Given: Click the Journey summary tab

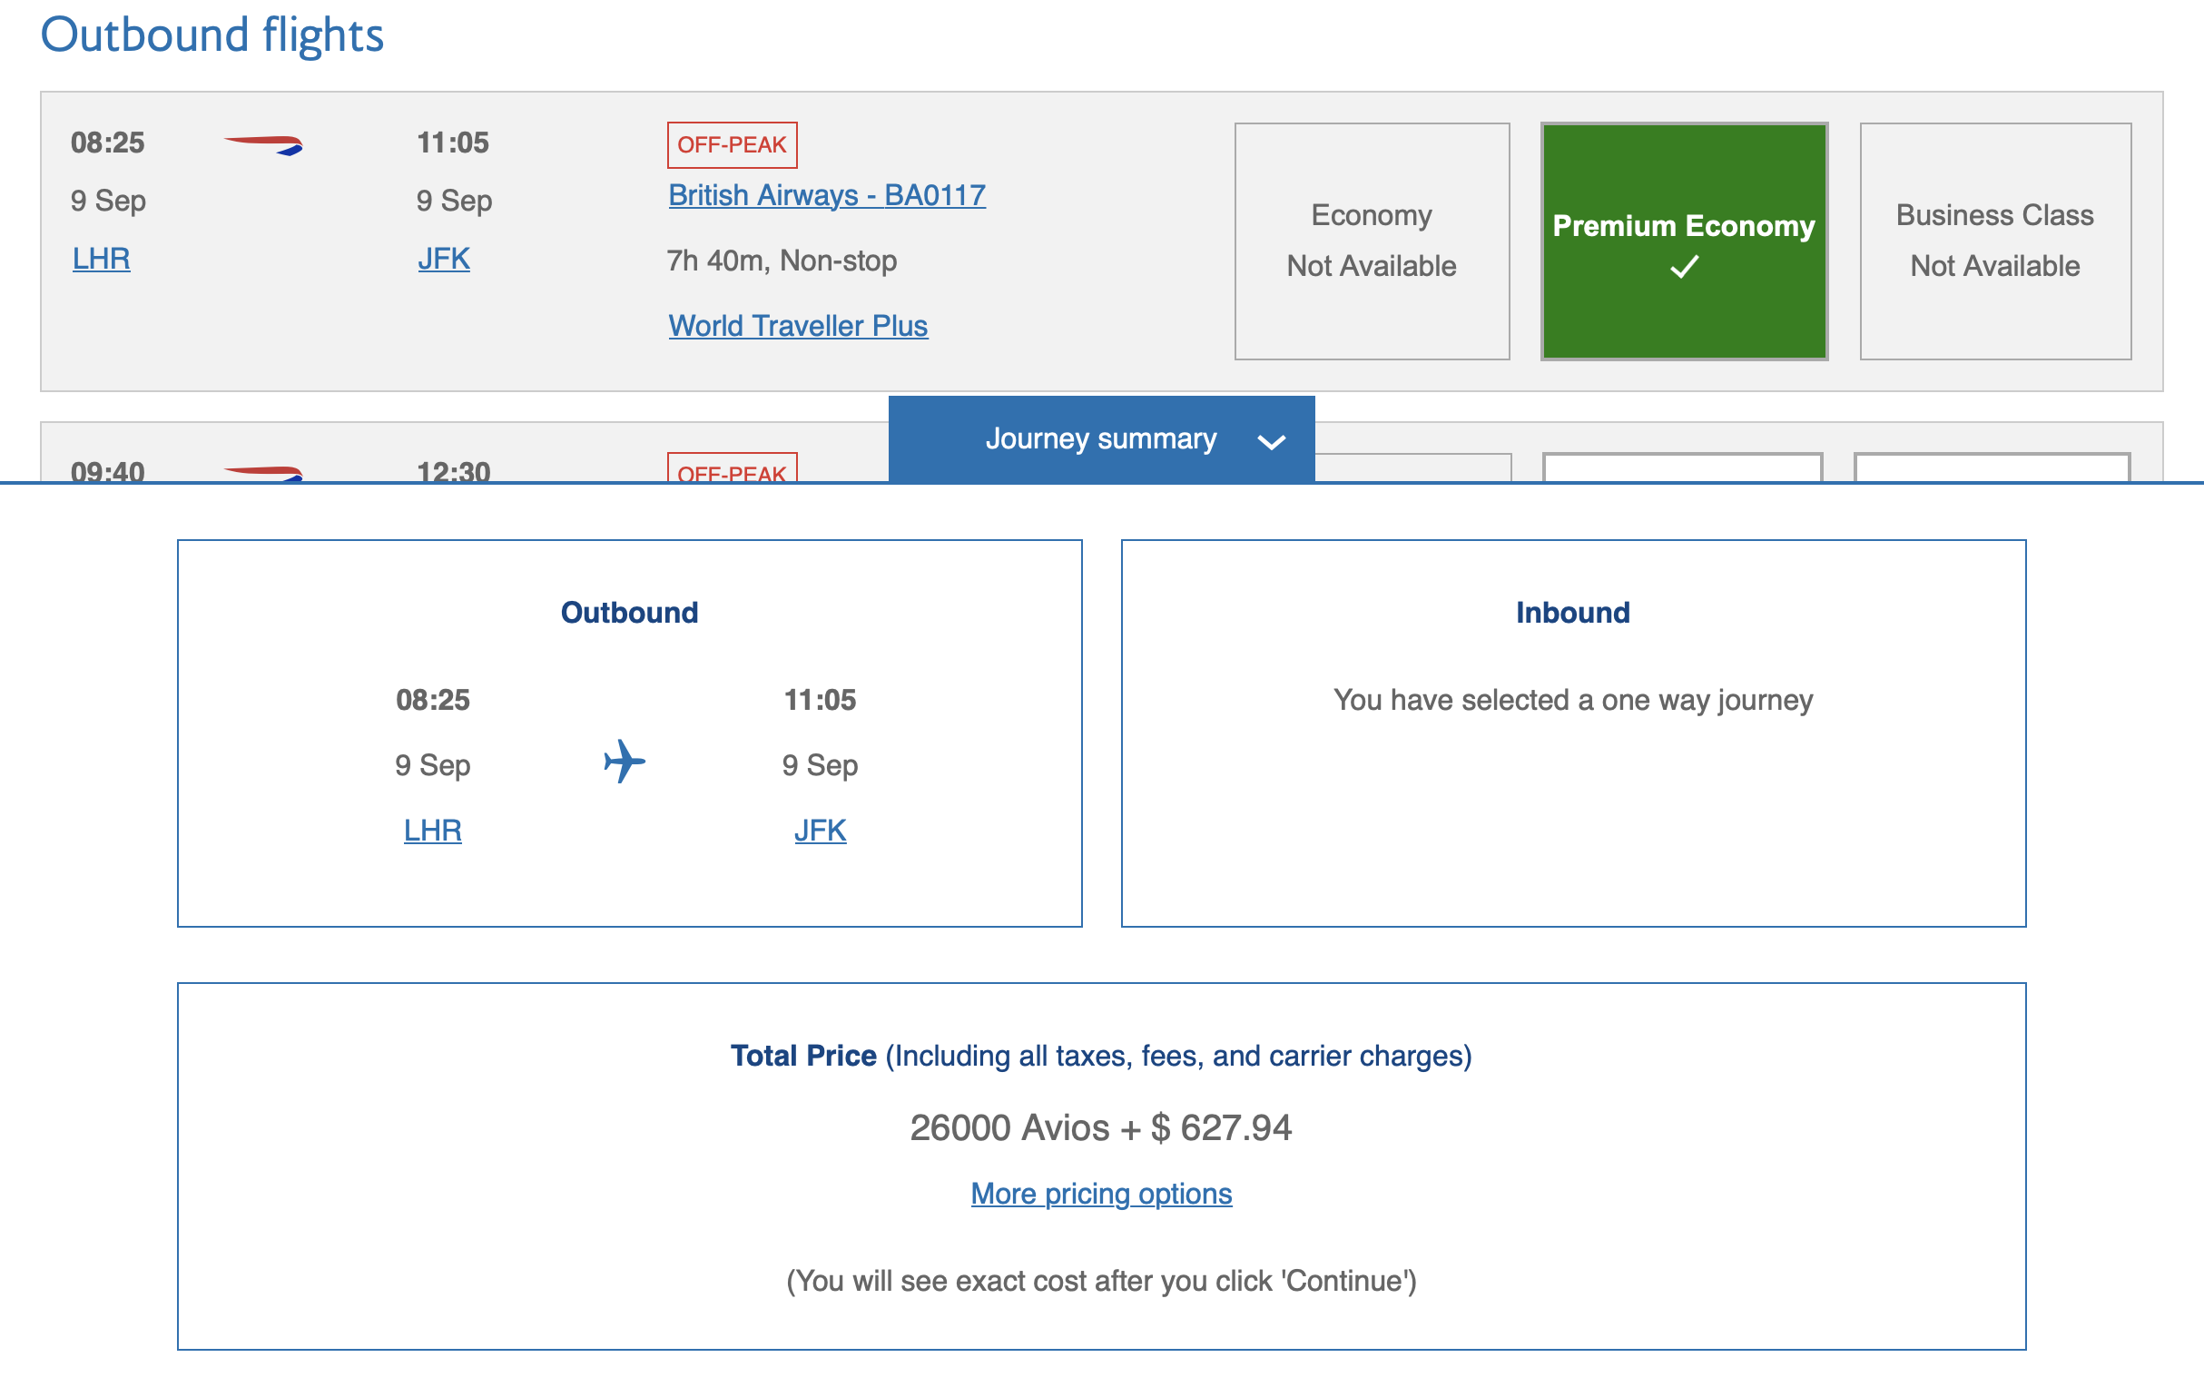Looking at the screenshot, I should (1100, 438).
